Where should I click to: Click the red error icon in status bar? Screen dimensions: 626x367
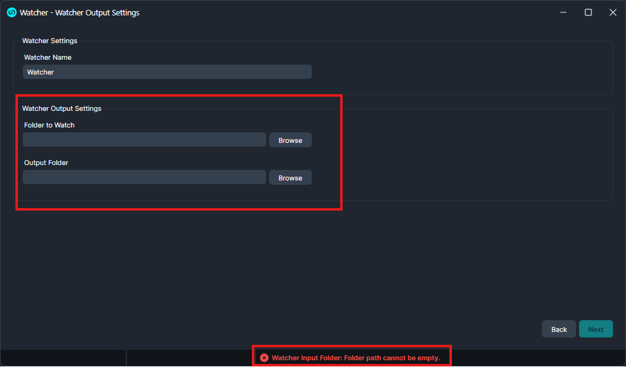pyautogui.click(x=264, y=358)
